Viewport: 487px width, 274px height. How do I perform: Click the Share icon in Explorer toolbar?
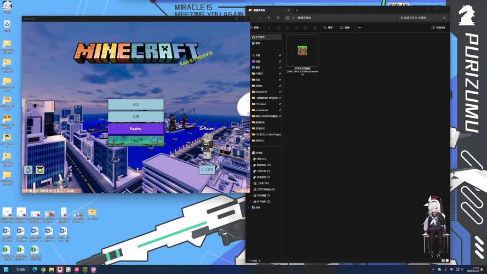(x=306, y=27)
